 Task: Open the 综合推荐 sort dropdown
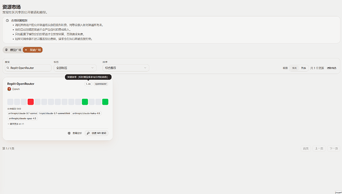126,68
